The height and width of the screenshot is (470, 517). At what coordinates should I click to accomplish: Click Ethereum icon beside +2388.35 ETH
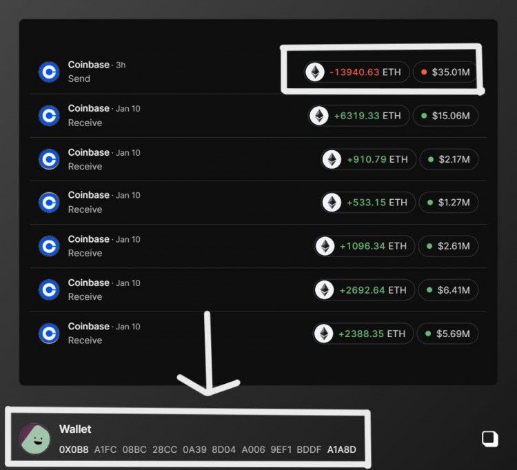pyautogui.click(x=324, y=334)
